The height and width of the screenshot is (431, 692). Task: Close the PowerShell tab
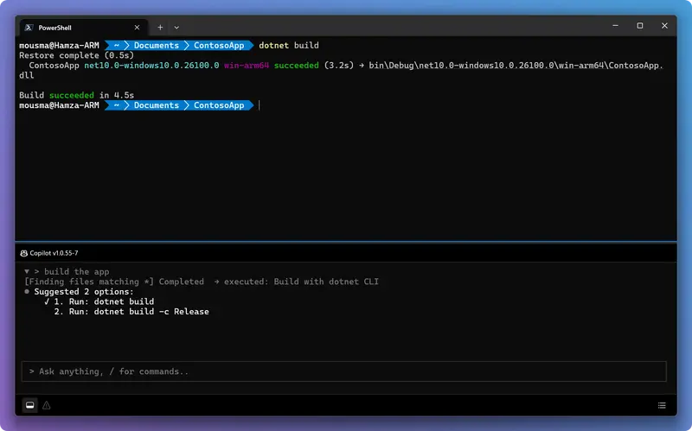click(138, 28)
